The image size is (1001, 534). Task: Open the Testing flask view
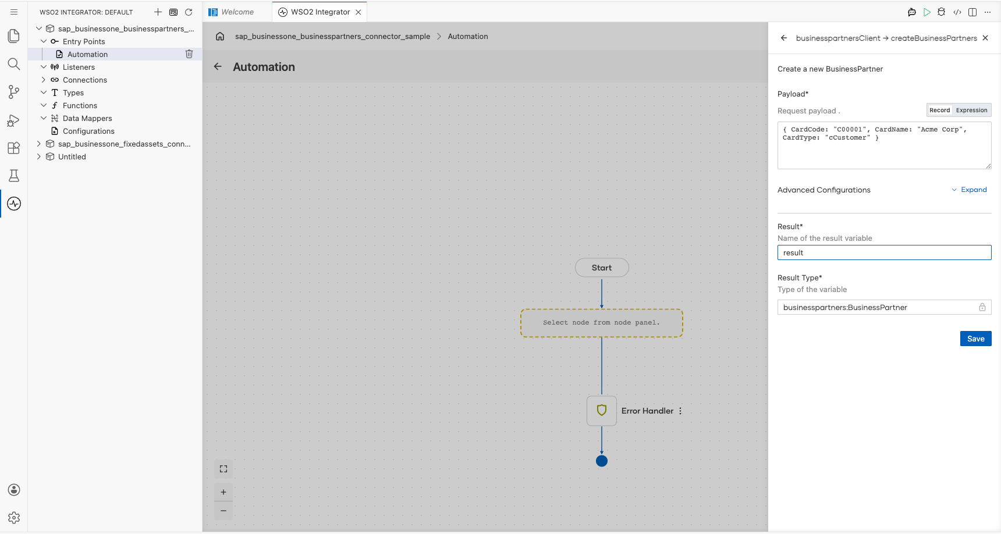click(x=14, y=176)
